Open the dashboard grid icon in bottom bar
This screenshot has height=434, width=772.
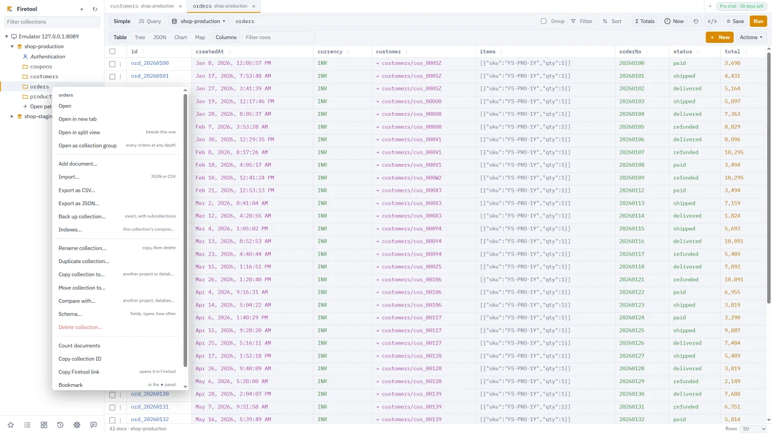44,425
